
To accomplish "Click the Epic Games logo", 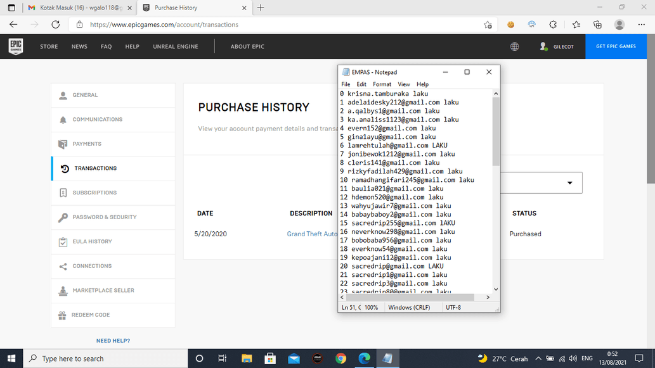I will pos(16,46).
